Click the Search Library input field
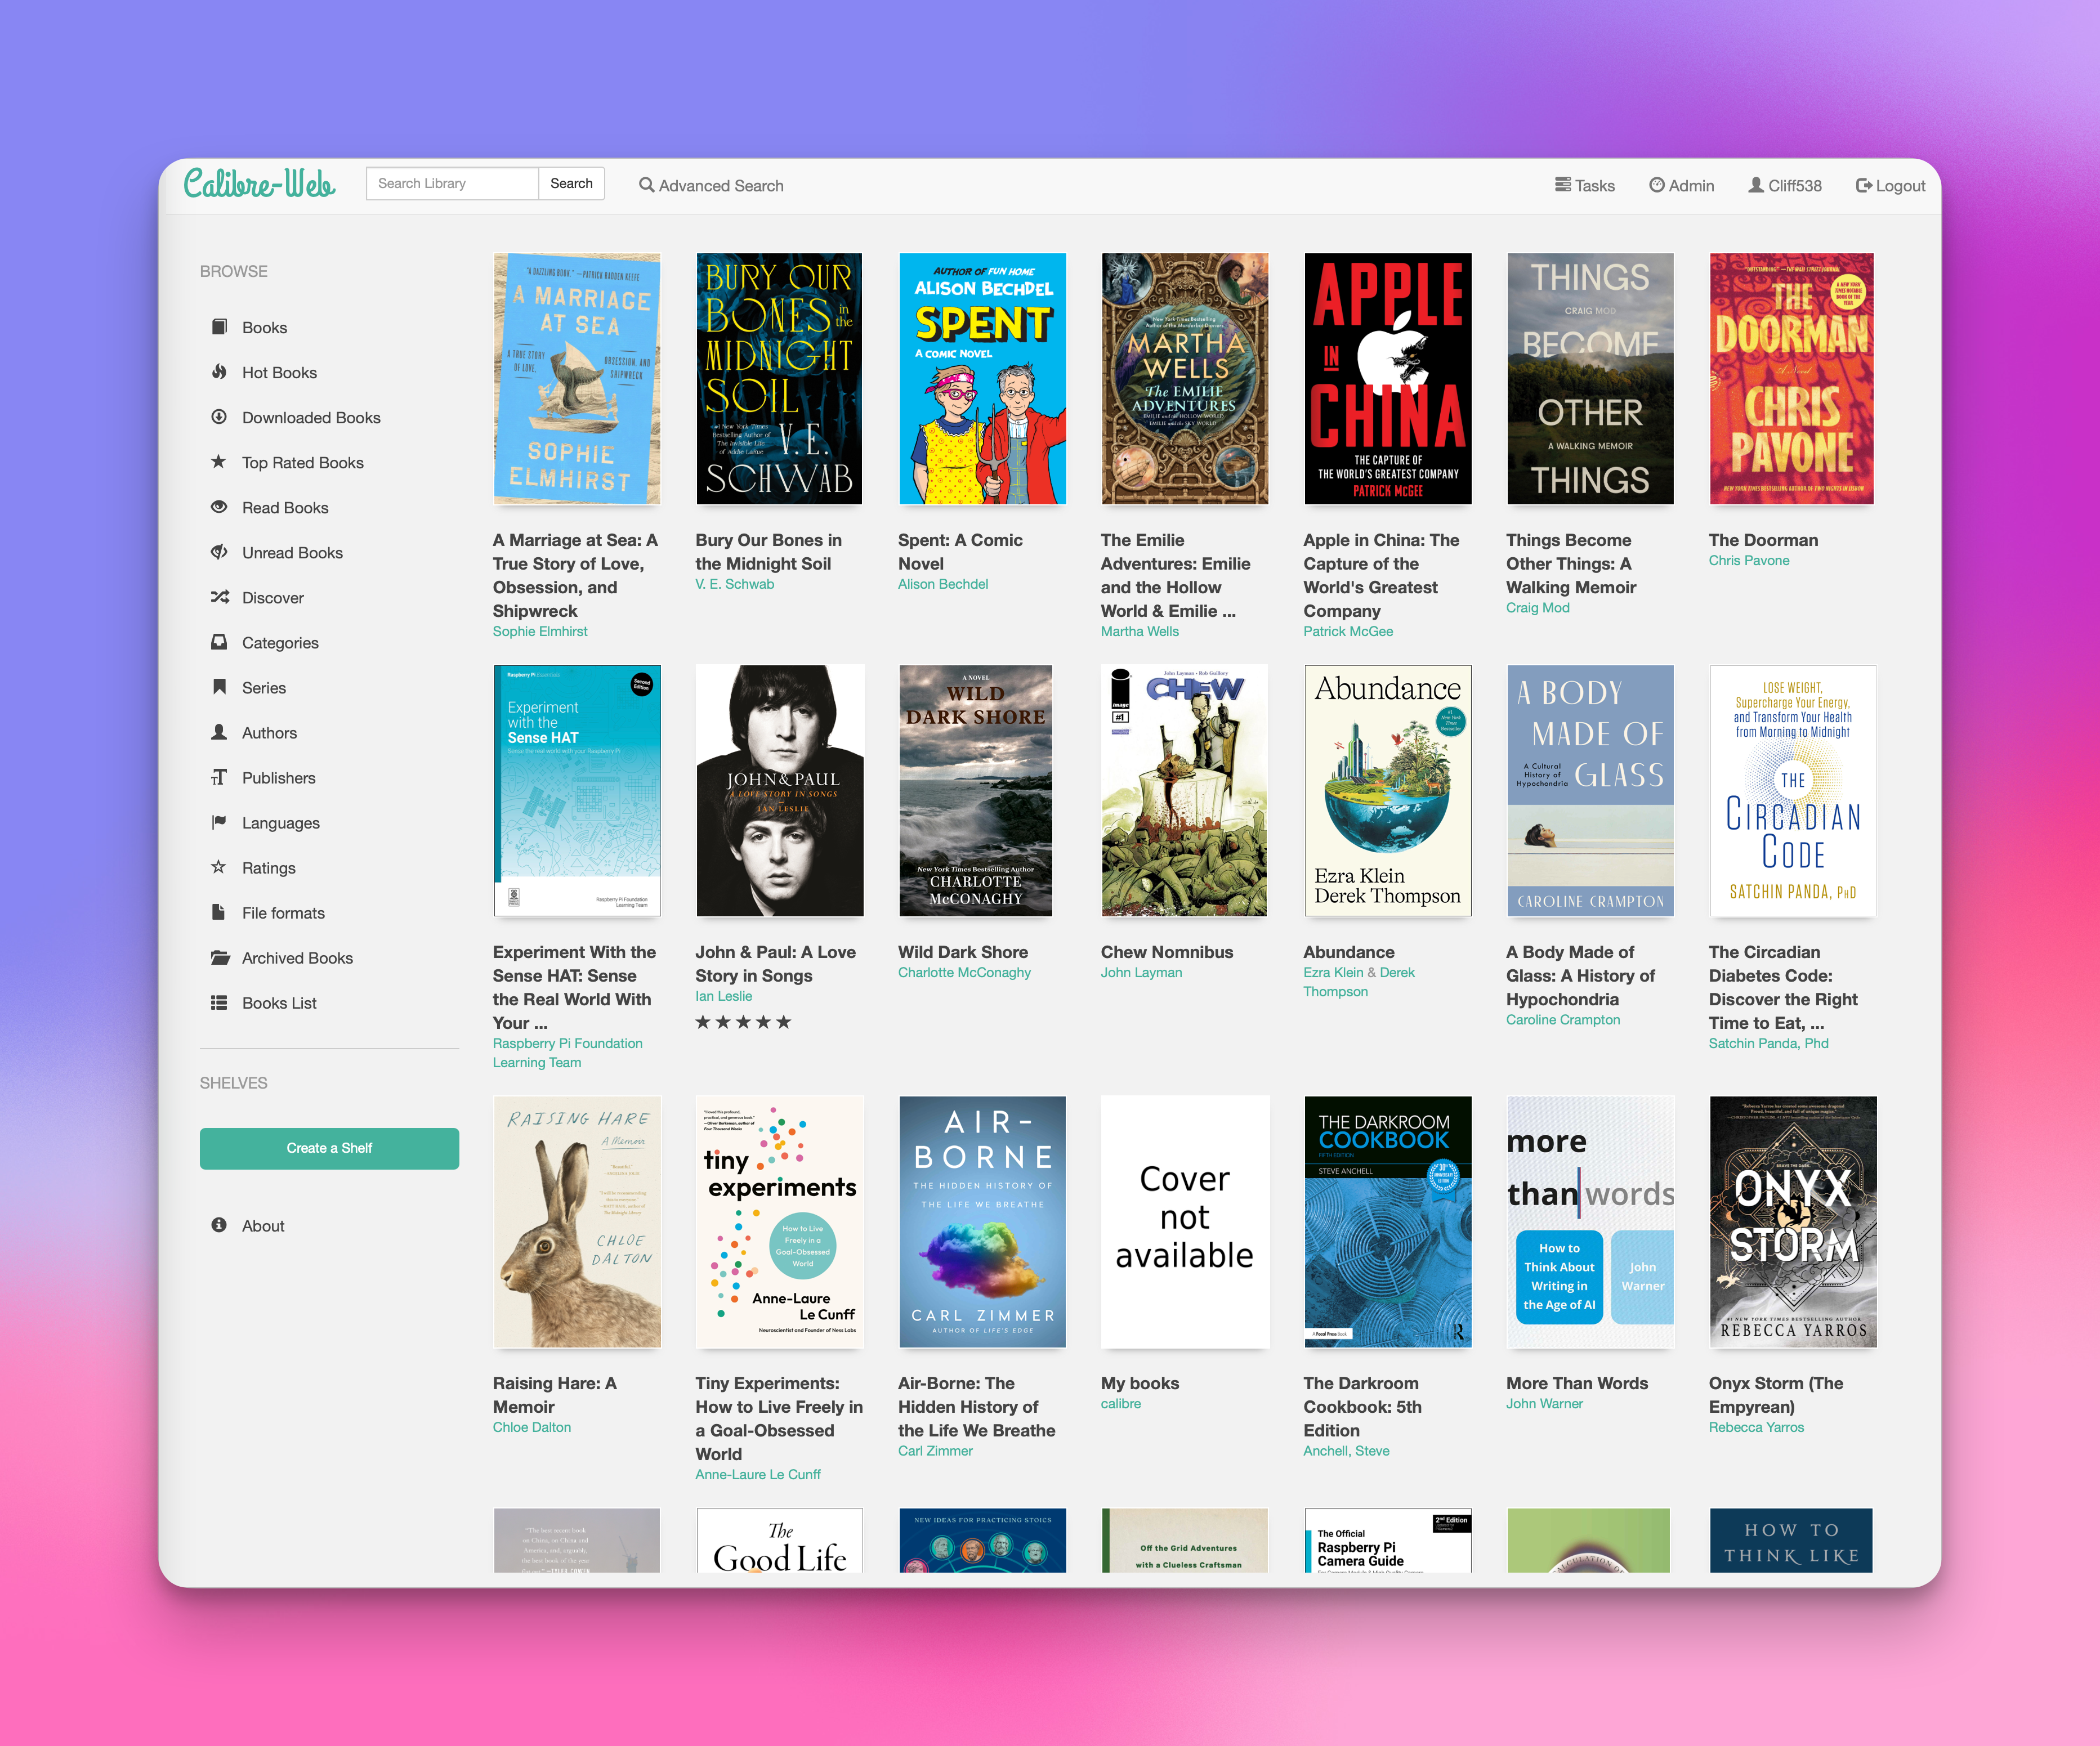Image resolution: width=2100 pixels, height=1746 pixels. pyautogui.click(x=452, y=183)
